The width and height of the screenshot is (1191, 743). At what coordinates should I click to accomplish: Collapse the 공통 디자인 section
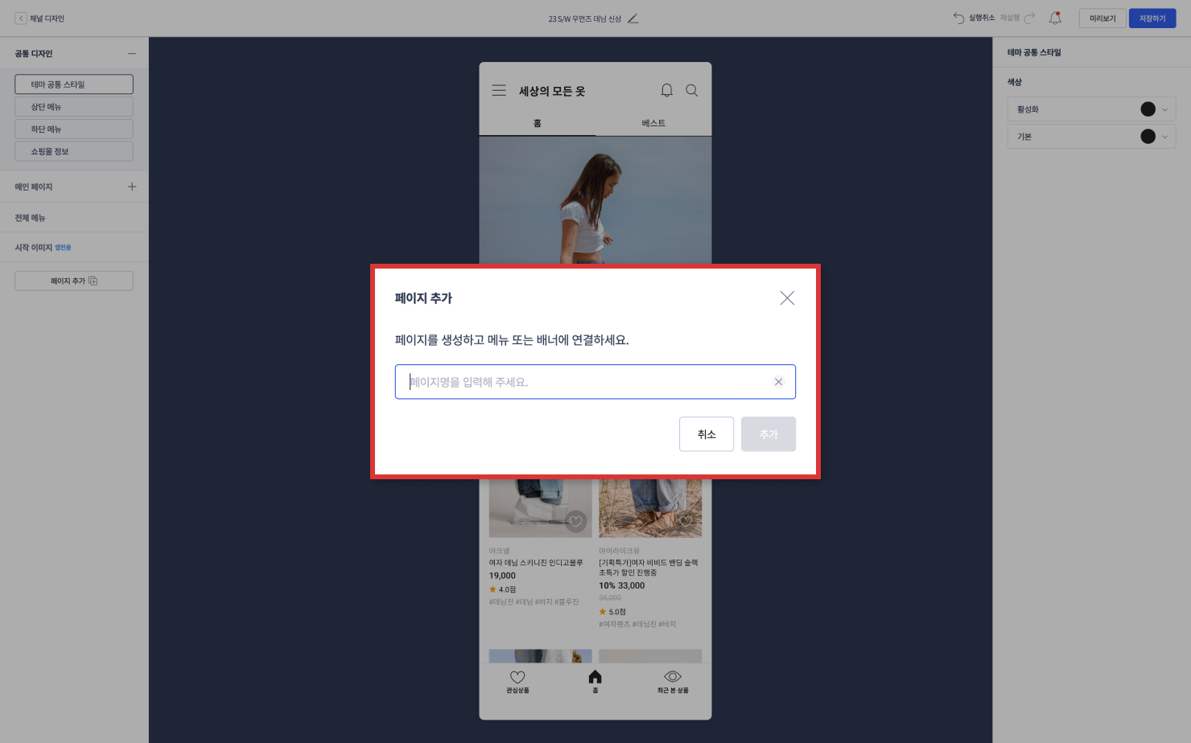click(x=132, y=53)
